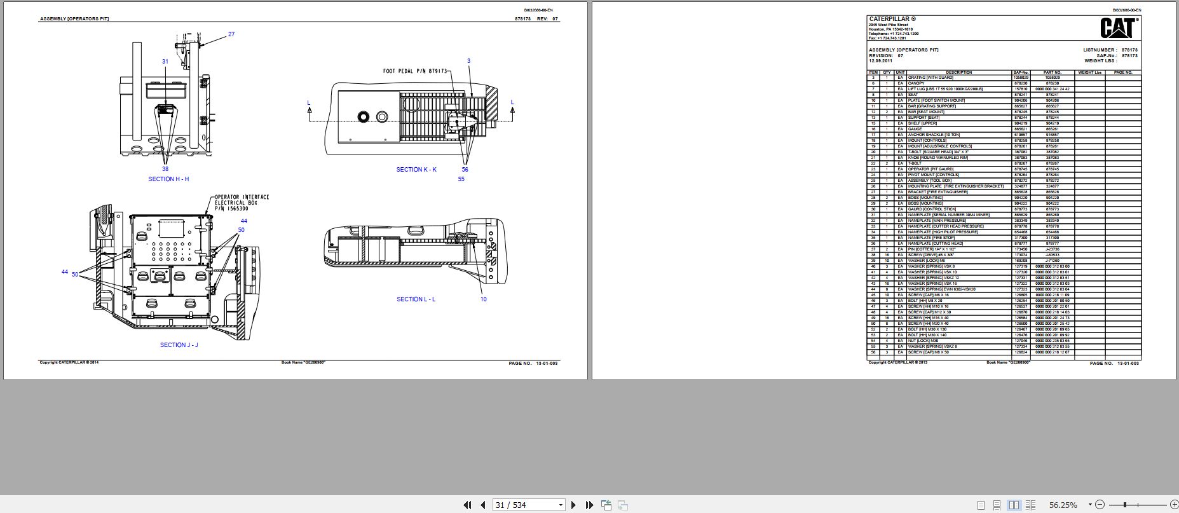Click the ASSEMBLY [TOOL BOX] row
1179x513 pixels.
point(1004,181)
